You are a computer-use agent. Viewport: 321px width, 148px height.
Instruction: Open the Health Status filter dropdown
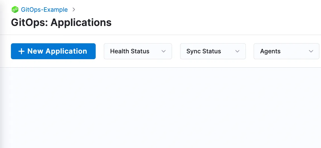point(138,51)
